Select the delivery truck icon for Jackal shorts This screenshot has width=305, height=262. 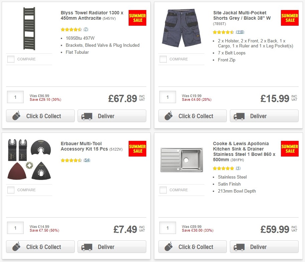click(239, 116)
